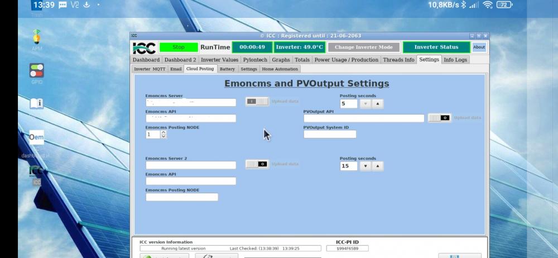
Task: Tap the Bluetooth icon in the status bar
Action: 463,4
